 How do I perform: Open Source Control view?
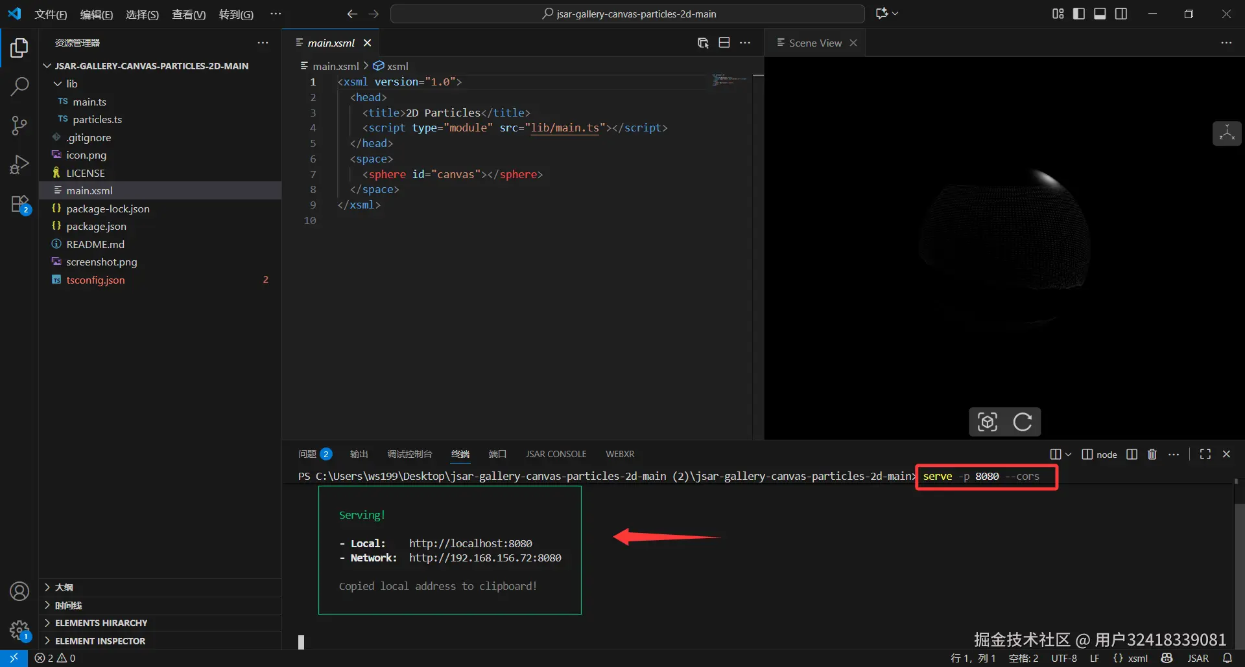19,126
